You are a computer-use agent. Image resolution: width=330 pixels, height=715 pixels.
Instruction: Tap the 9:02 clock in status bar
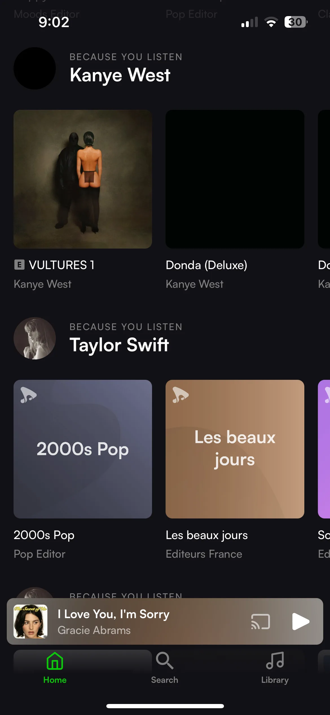(x=54, y=22)
